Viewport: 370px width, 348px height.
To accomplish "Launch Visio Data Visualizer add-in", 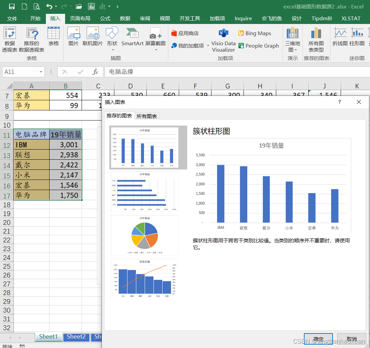I will [224, 40].
